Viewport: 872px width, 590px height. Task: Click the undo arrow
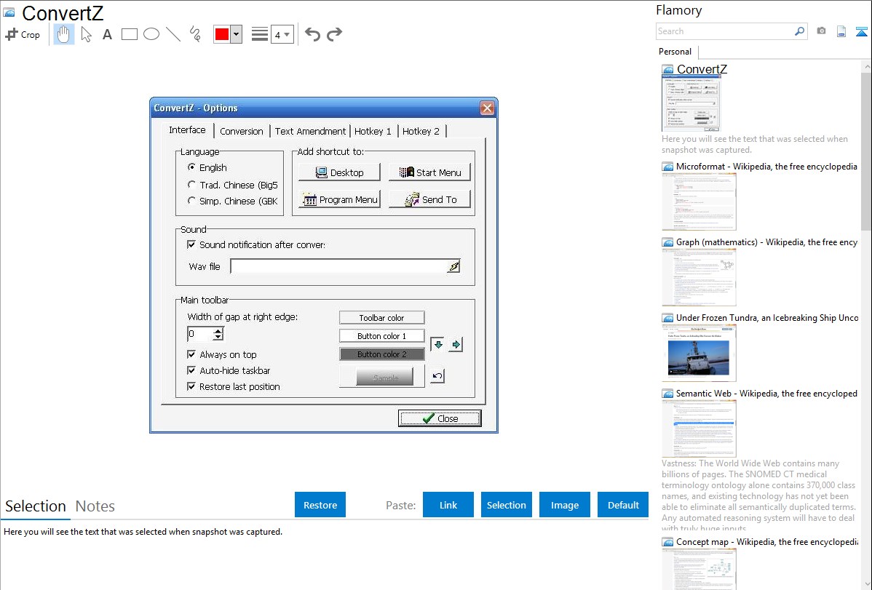[312, 34]
